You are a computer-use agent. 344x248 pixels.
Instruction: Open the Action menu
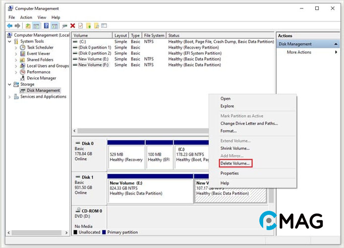tap(26, 17)
